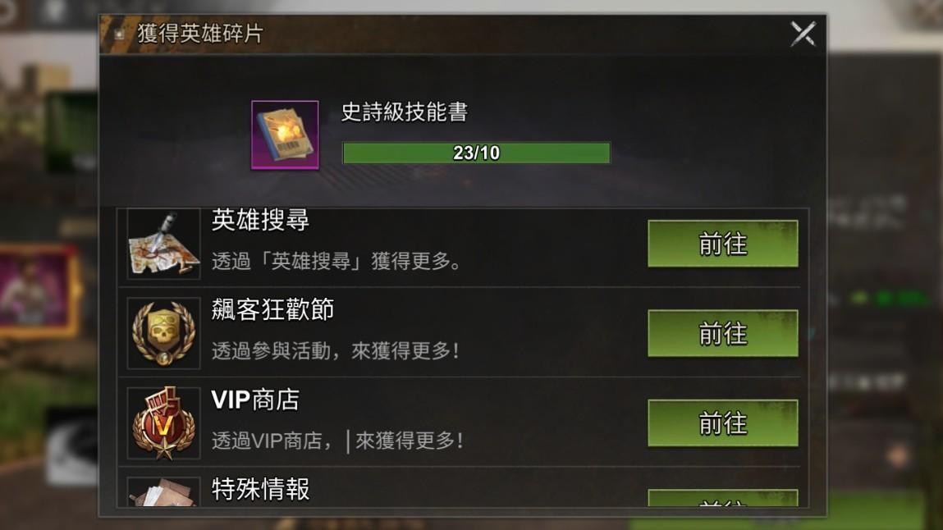Viewport: 943px width, 530px height.
Task: Click partially visible 前往 button for 特殊情報
Action: click(723, 498)
